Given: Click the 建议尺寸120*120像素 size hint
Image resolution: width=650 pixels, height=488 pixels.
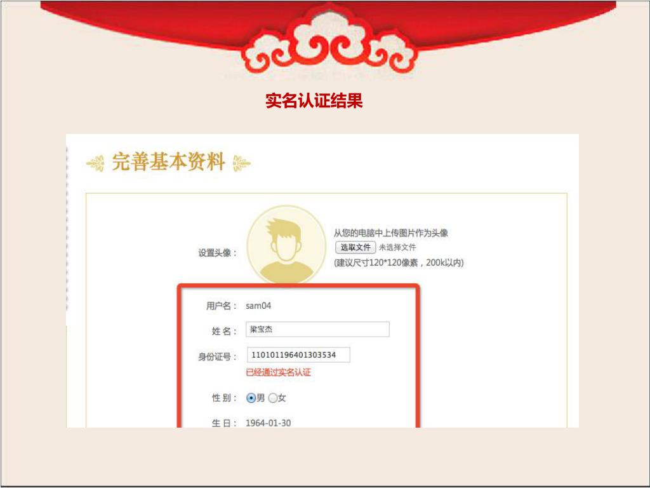Looking at the screenshot, I should 399,262.
